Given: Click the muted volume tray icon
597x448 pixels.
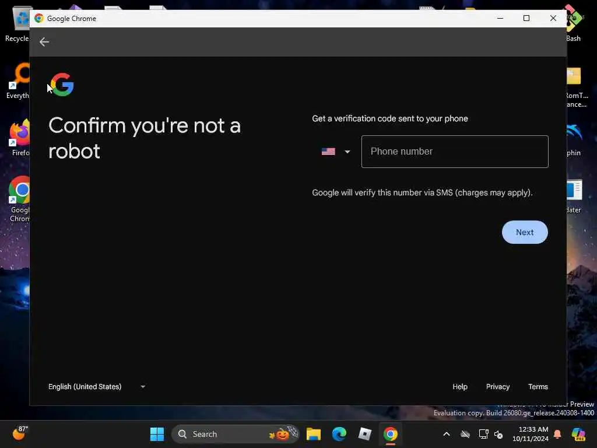Looking at the screenshot, I should 498,434.
